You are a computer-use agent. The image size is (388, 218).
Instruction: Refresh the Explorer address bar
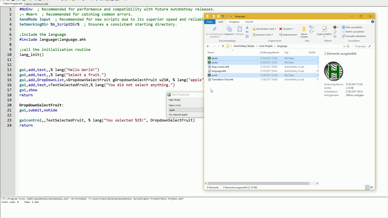(348, 46)
